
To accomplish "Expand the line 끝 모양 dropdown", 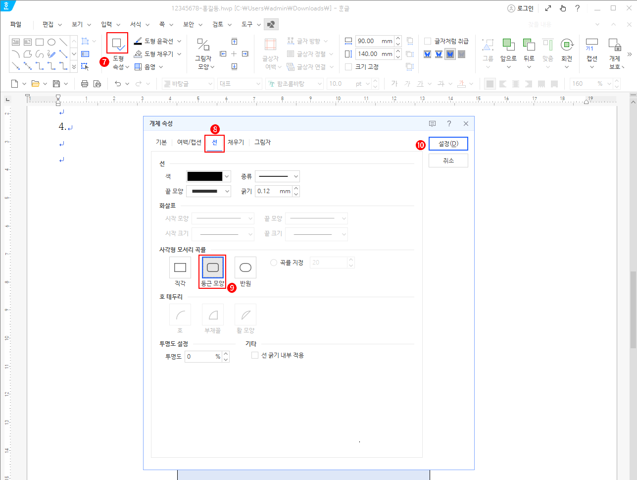I will click(x=208, y=191).
